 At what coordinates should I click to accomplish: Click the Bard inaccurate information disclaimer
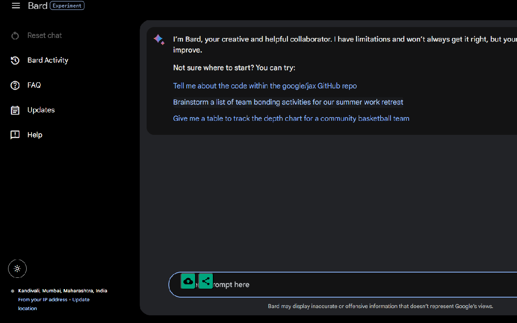380,306
